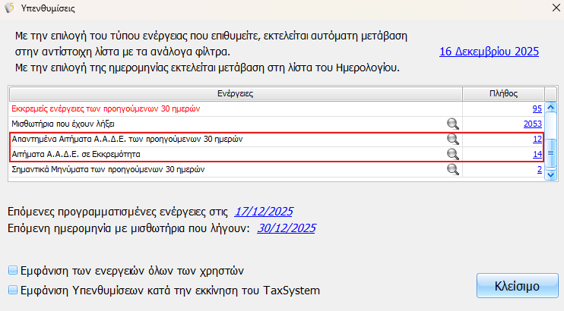Open count link 12 for answered requests
The image size is (564, 311).
537,140
